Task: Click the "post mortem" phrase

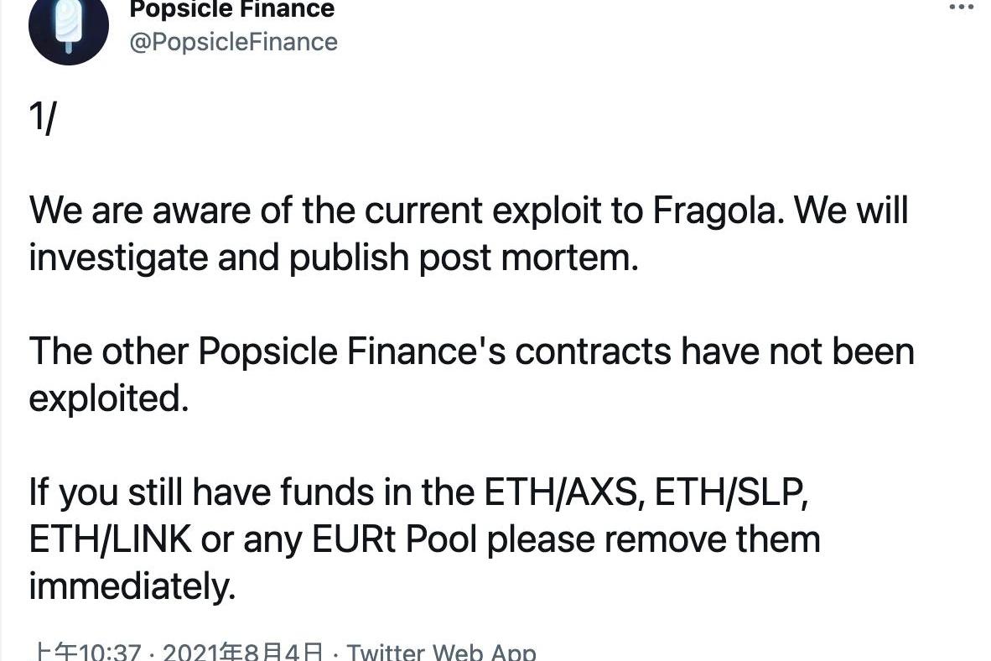Action: click(x=528, y=258)
